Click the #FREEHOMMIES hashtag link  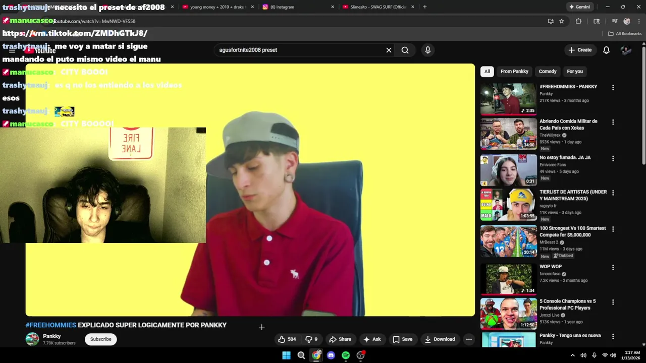pyautogui.click(x=51, y=325)
